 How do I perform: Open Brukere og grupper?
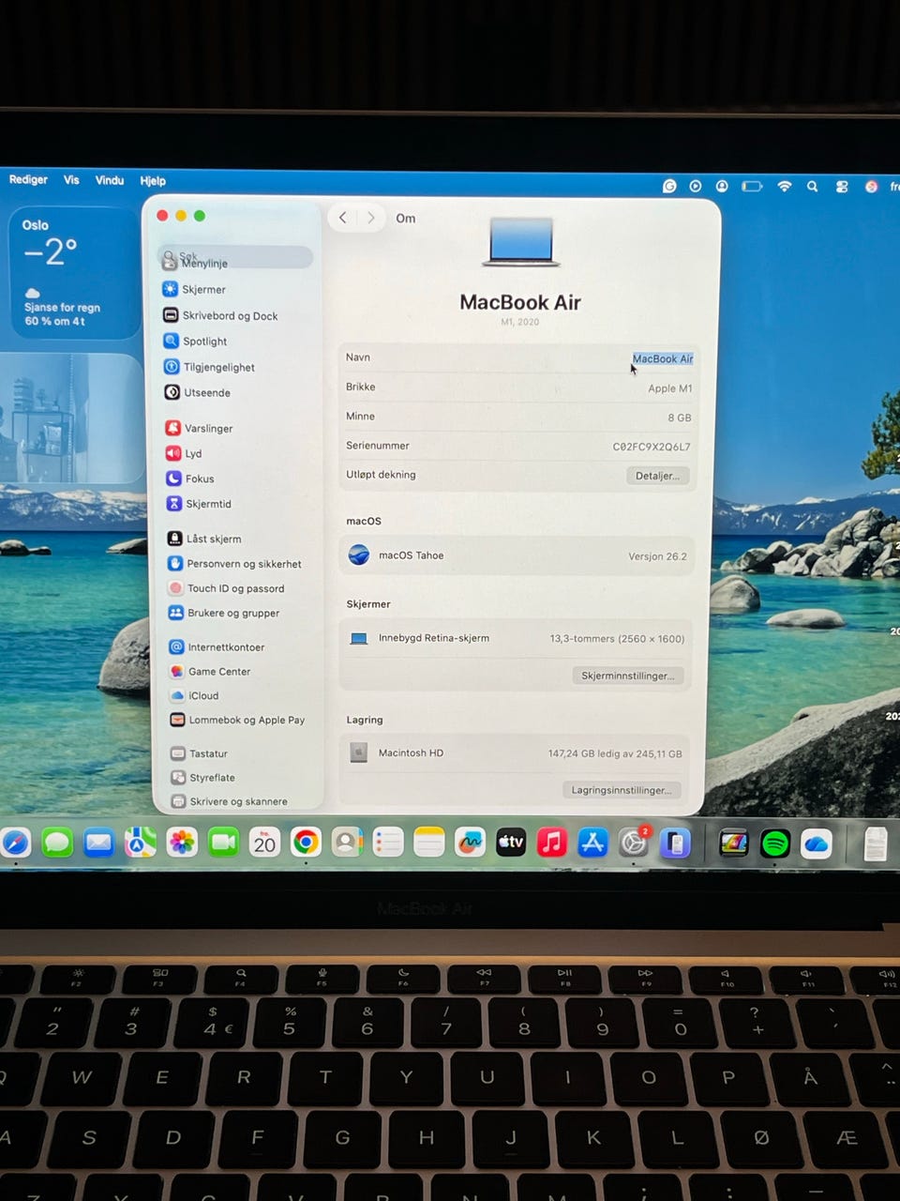(224, 613)
